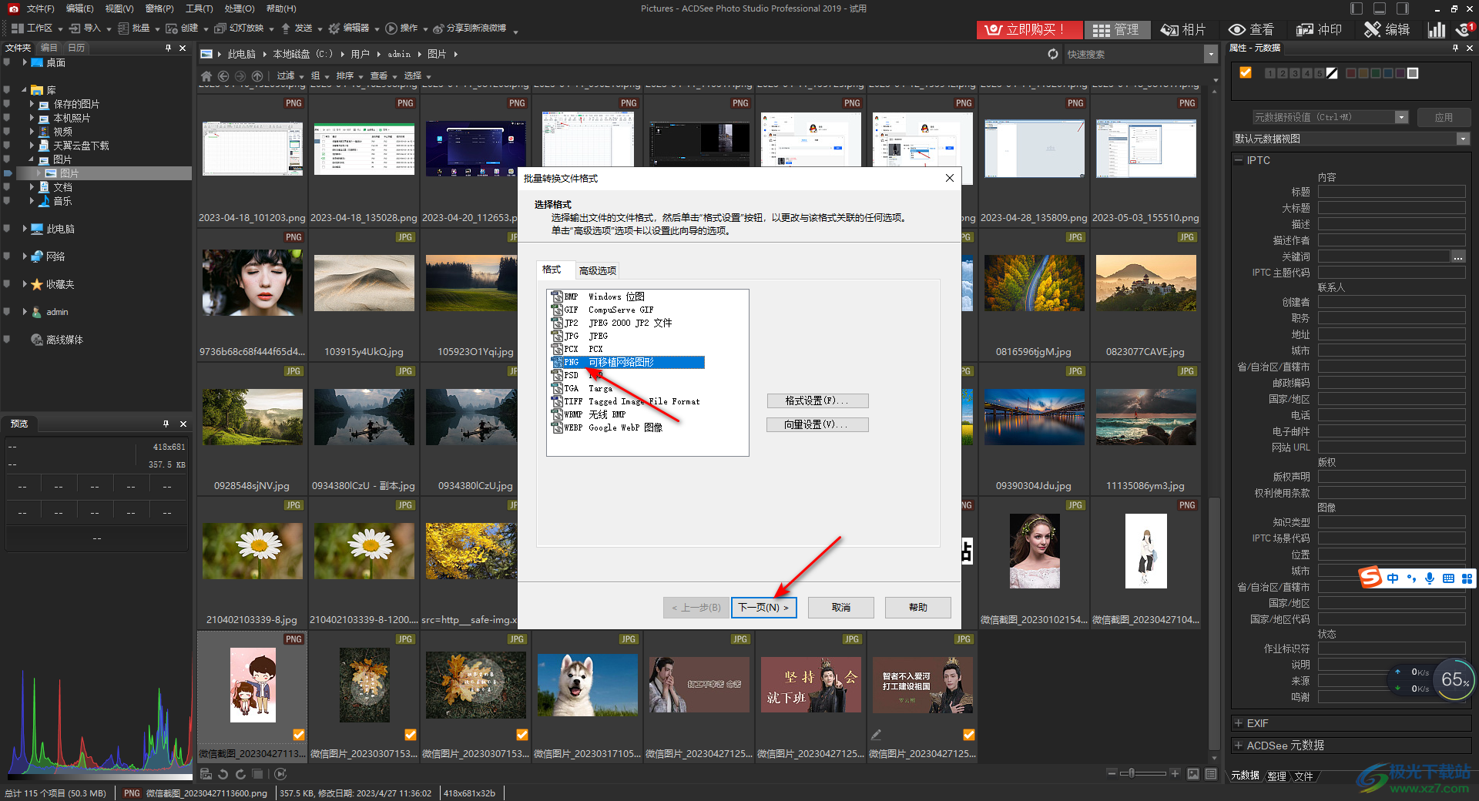The width and height of the screenshot is (1479, 801).
Task: Zoom out thumbnails with minus icon
Action: tap(1111, 773)
